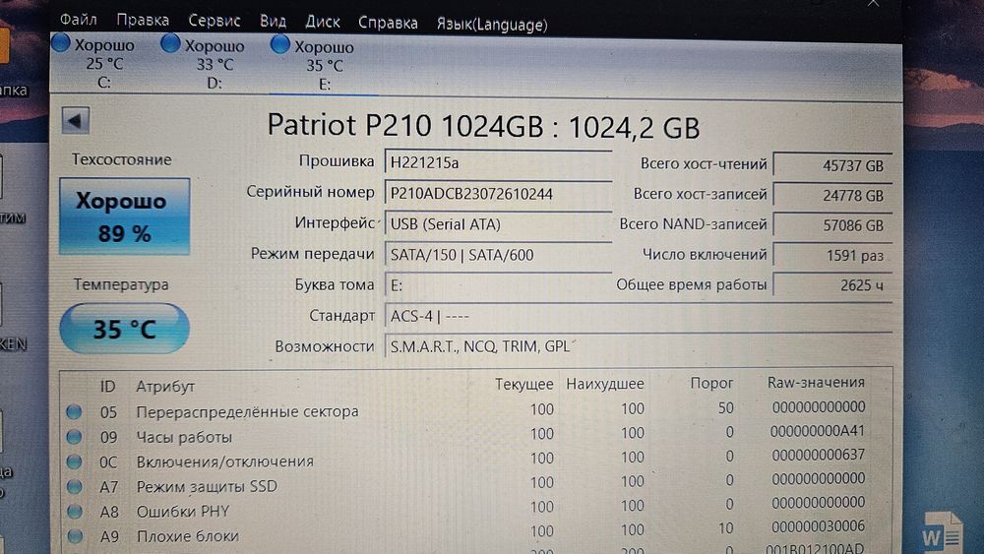Click the threshold value 50 in row 05

point(725,407)
